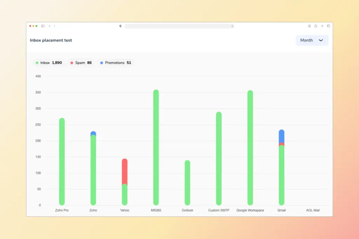This screenshot has height=239, width=359.
Task: Click the reload control in the address bar
Action: click(x=232, y=26)
